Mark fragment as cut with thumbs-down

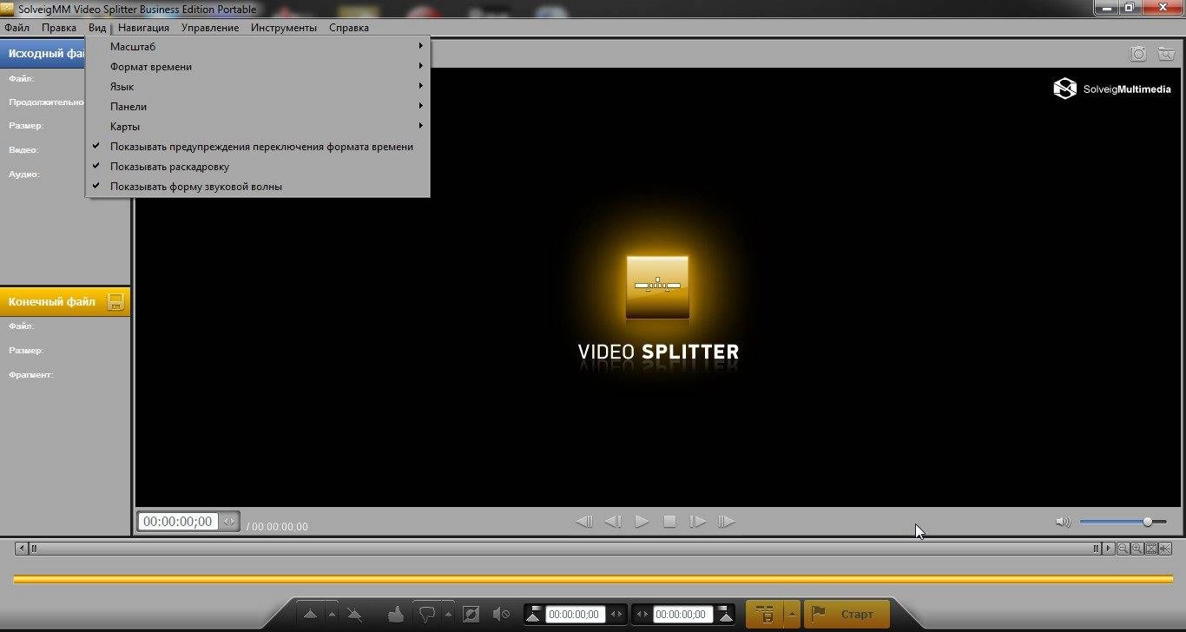(426, 614)
